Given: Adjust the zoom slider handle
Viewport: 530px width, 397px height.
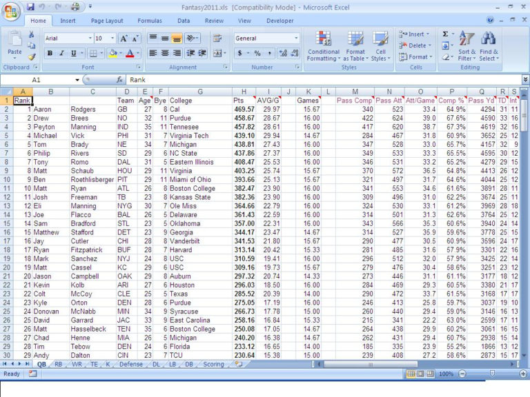Looking at the screenshot, I should (492, 374).
